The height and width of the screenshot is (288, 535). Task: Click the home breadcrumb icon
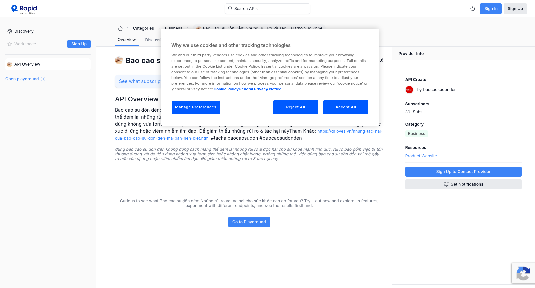click(120, 28)
